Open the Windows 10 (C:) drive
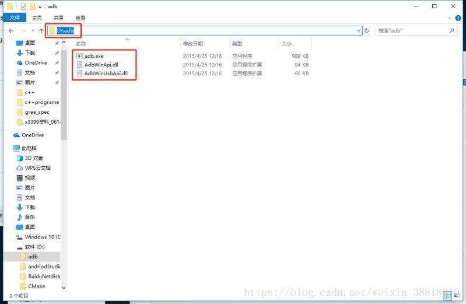The width and height of the screenshot is (466, 304). (x=42, y=237)
